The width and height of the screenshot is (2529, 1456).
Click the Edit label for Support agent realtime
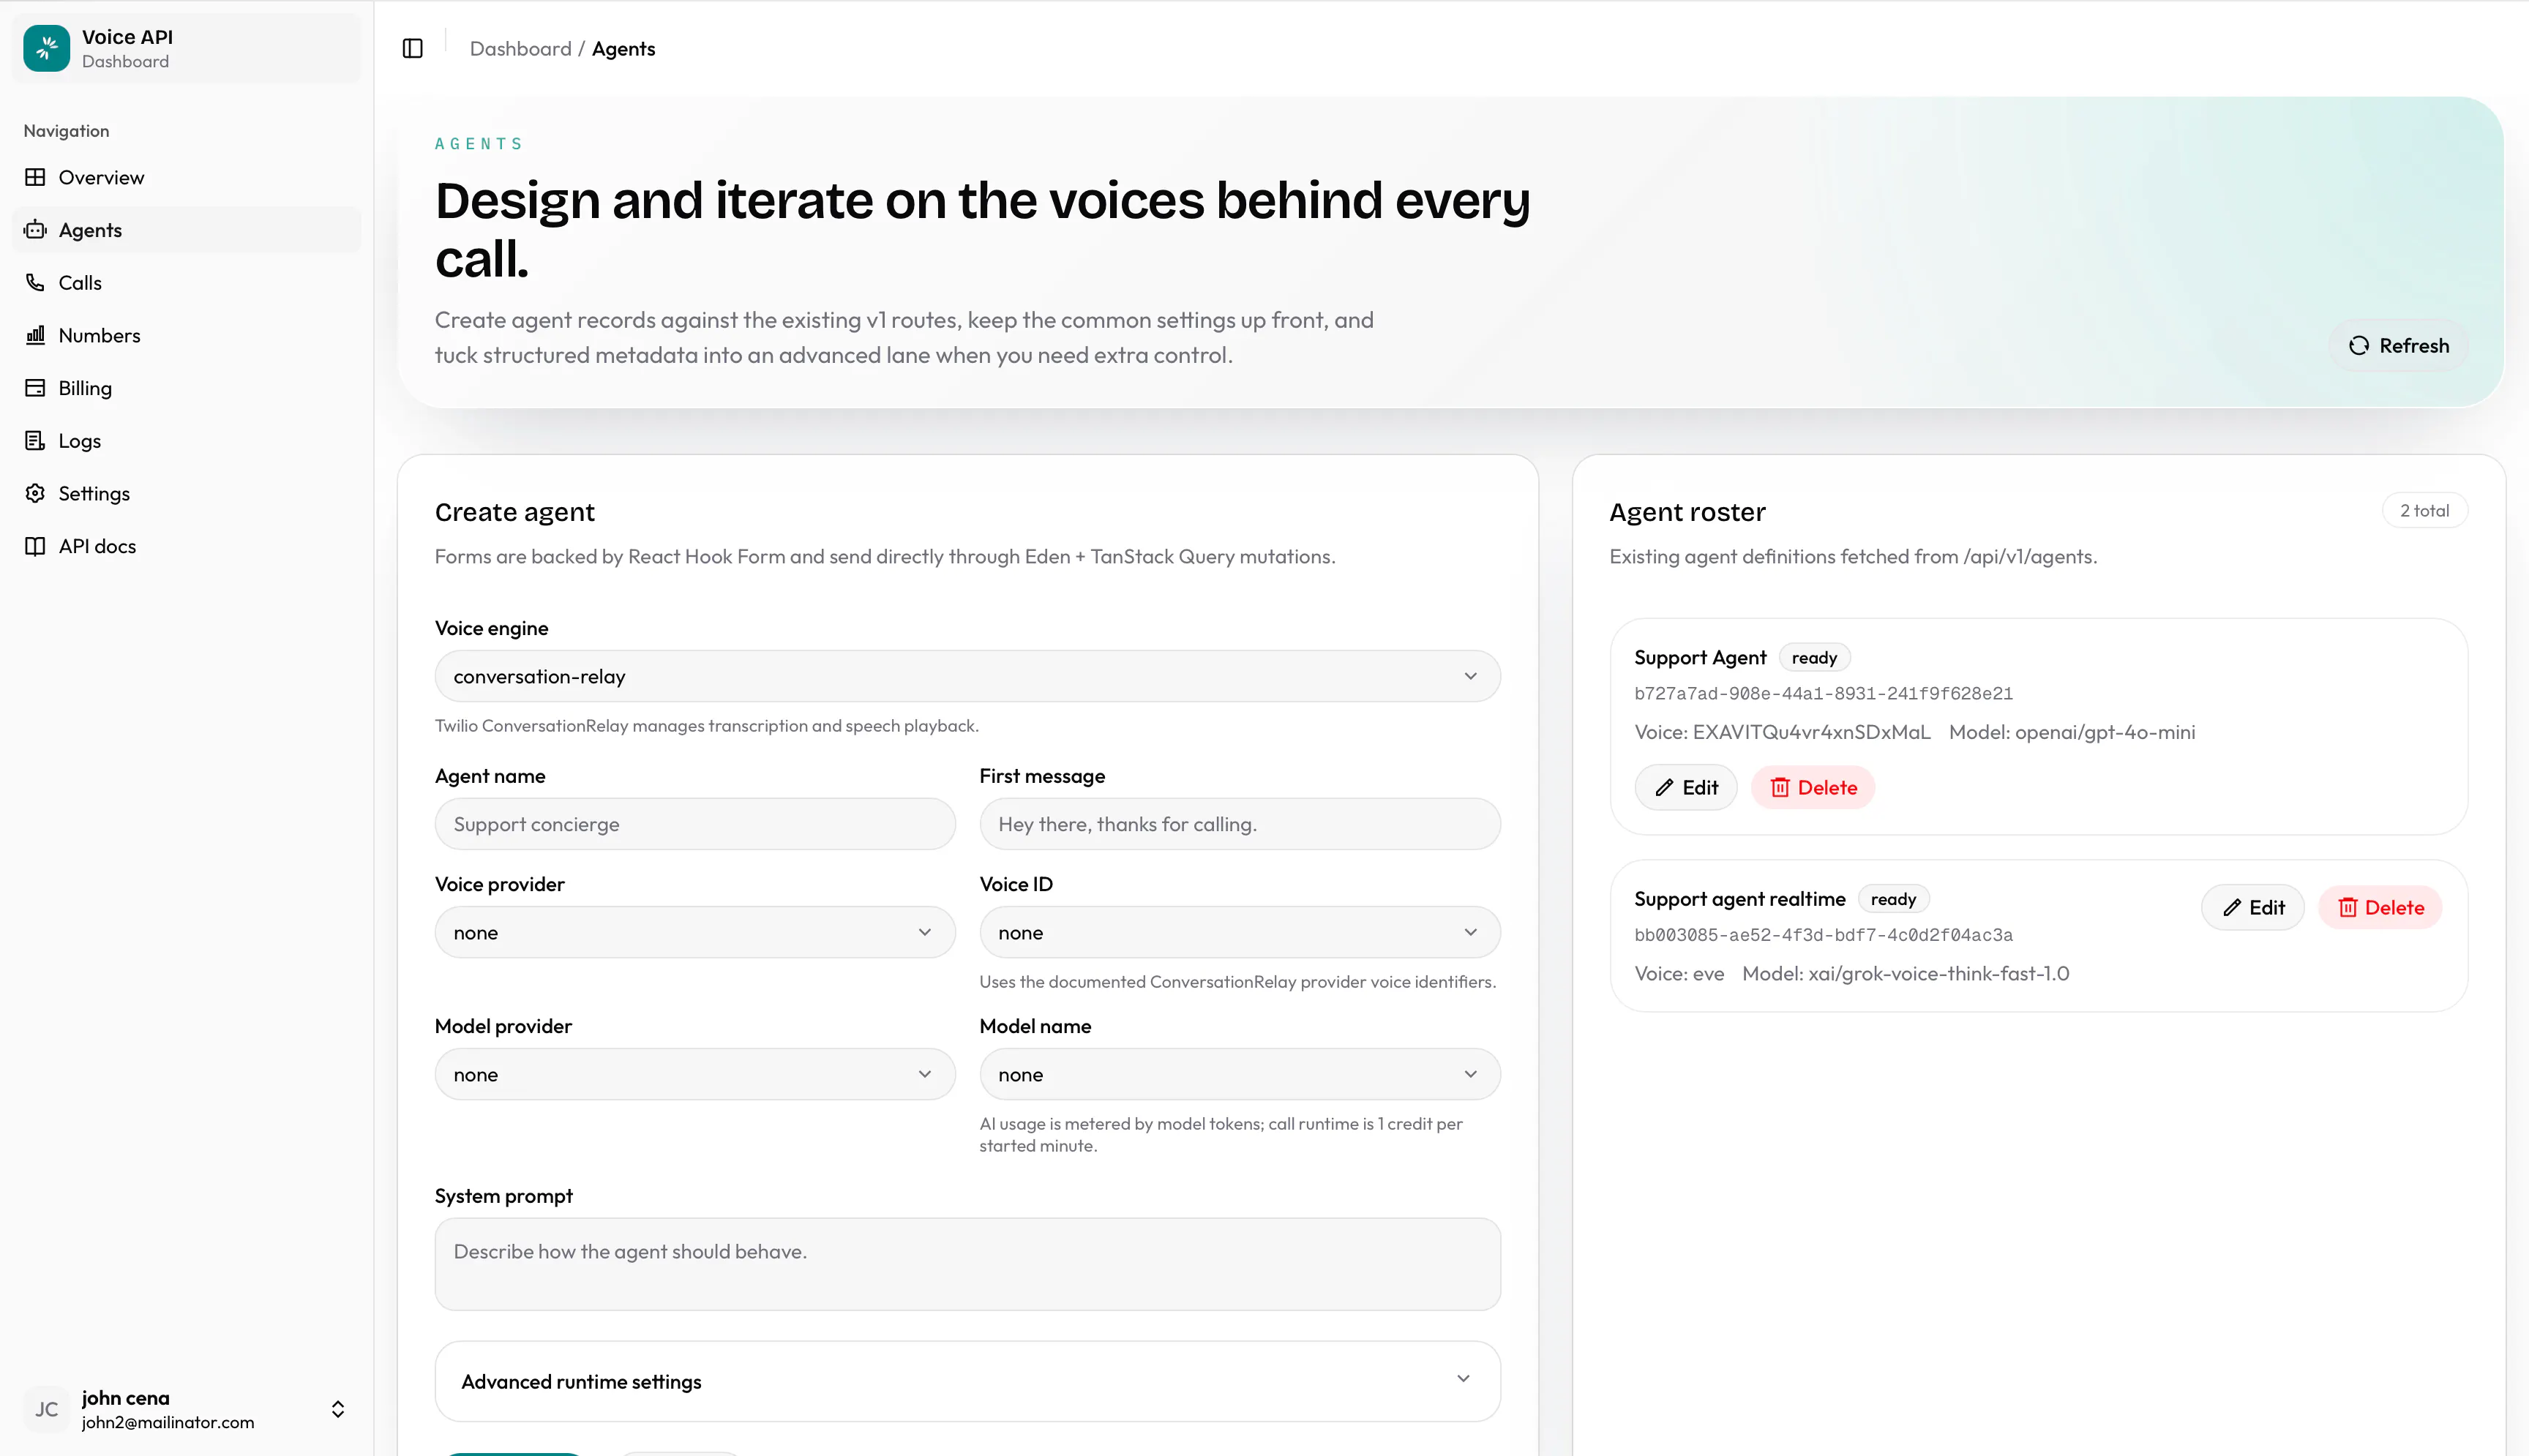2267,908
